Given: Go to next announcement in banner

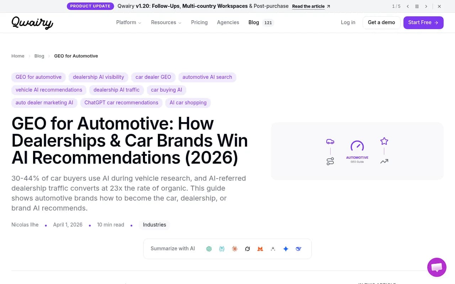Looking at the screenshot, I should 426,6.
